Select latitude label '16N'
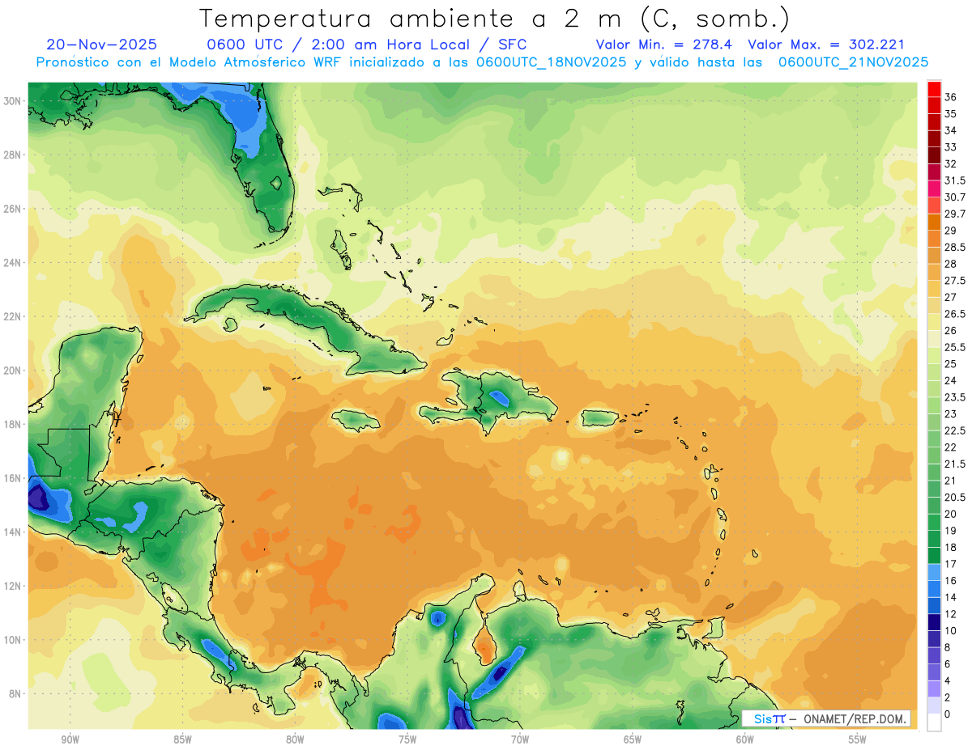 (x=12, y=478)
